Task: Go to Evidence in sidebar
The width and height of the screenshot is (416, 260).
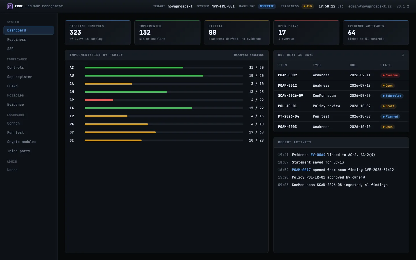Action: click(29, 105)
